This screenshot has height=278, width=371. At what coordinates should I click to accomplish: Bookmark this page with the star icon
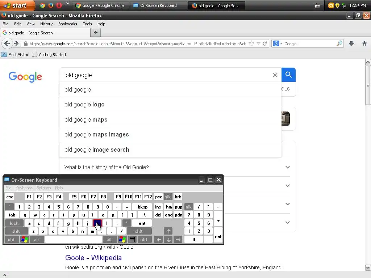pyautogui.click(x=251, y=43)
